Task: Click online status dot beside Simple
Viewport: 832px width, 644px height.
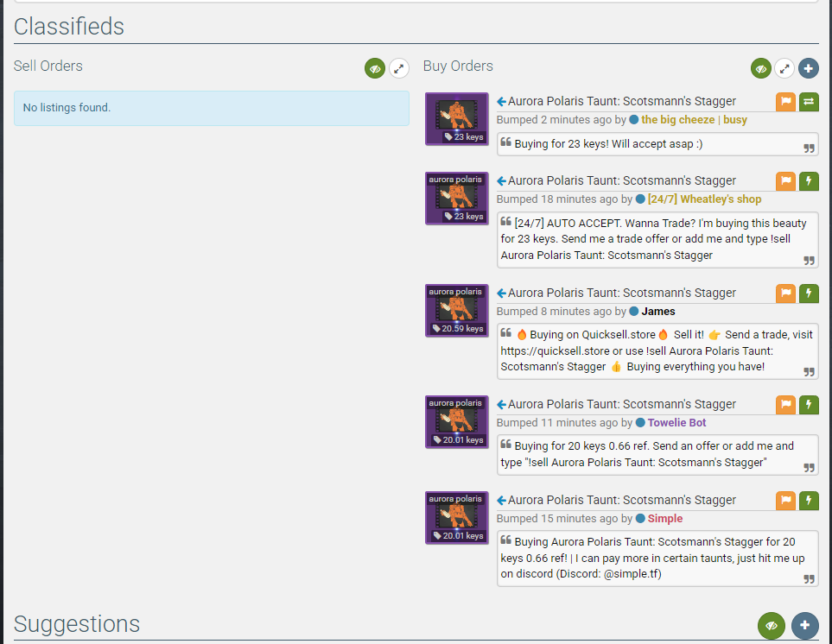Action: point(640,519)
